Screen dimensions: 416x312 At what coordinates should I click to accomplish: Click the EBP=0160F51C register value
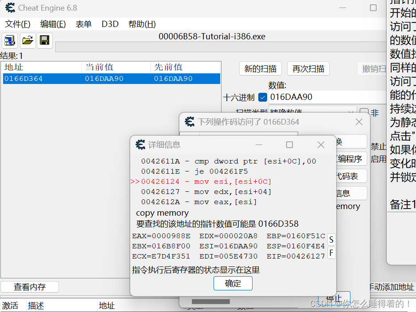point(296,236)
